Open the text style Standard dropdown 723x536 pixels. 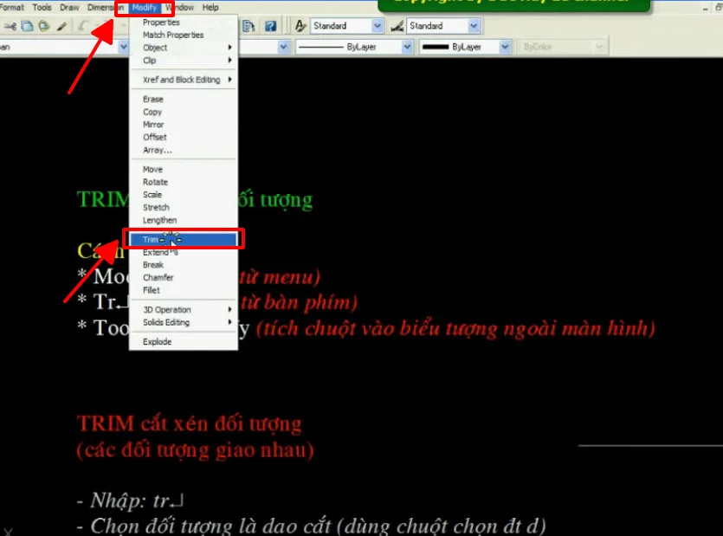tap(378, 26)
